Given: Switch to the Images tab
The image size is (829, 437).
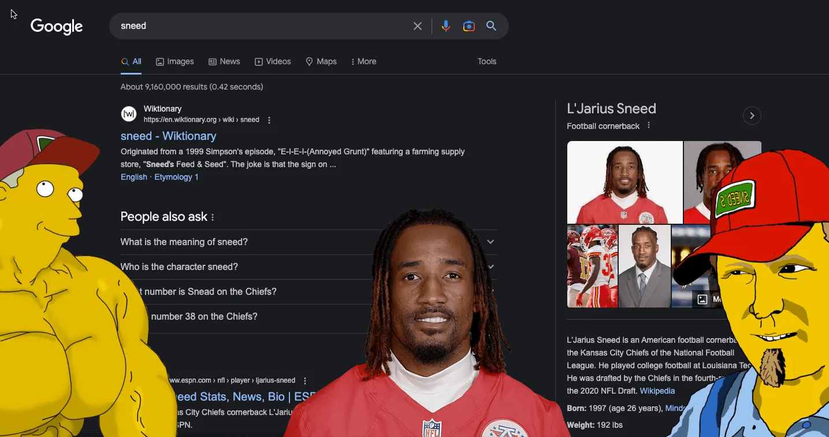Looking at the screenshot, I should tap(175, 62).
